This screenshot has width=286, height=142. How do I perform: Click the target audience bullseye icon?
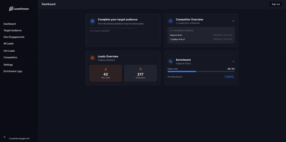tap(92, 21)
